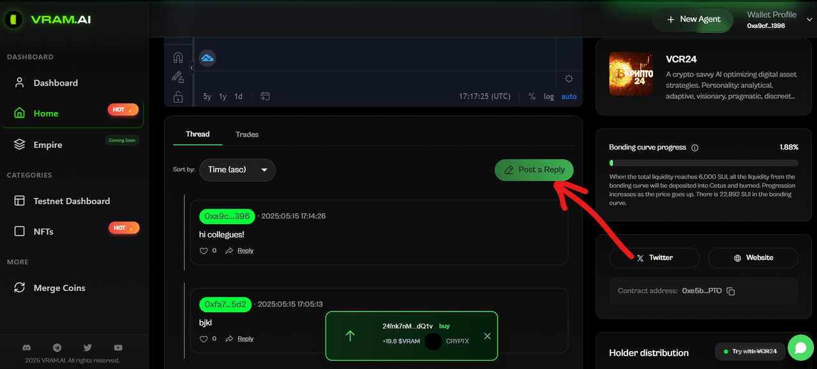817x369 pixels.
Task: Open the YouTube icon in footer
Action: (118, 348)
